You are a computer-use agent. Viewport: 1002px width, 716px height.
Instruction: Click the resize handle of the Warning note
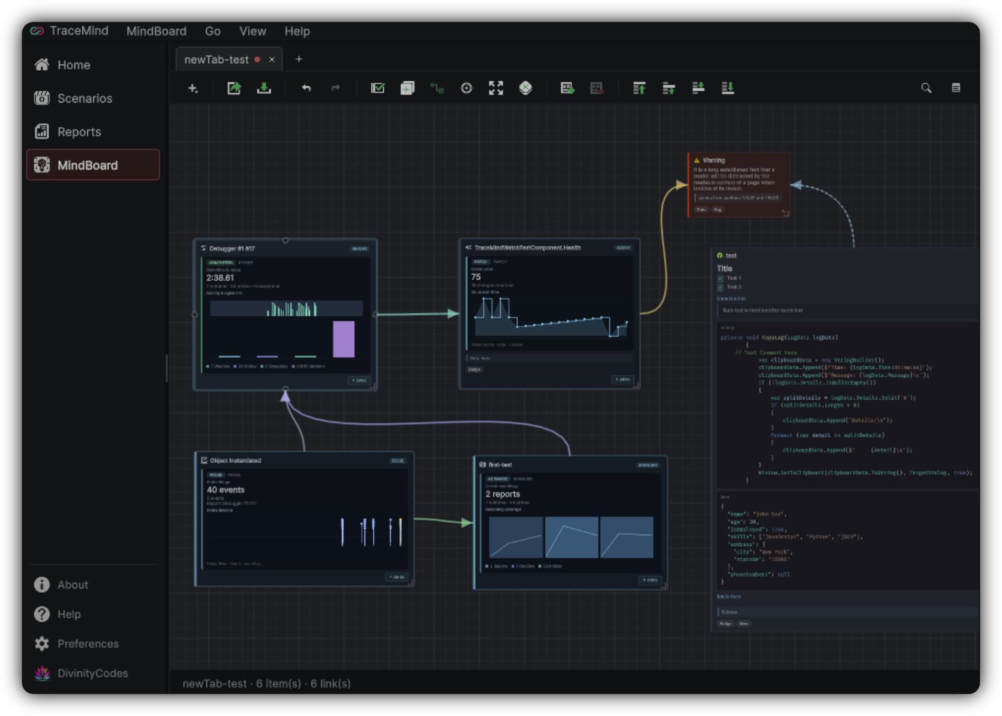786,213
